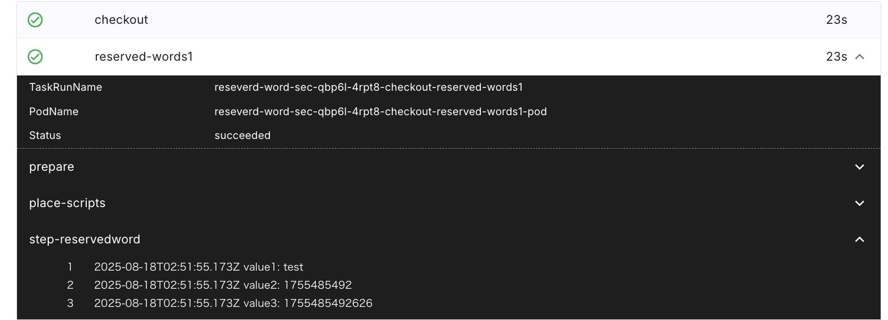Click the place-scripts step label

67,203
